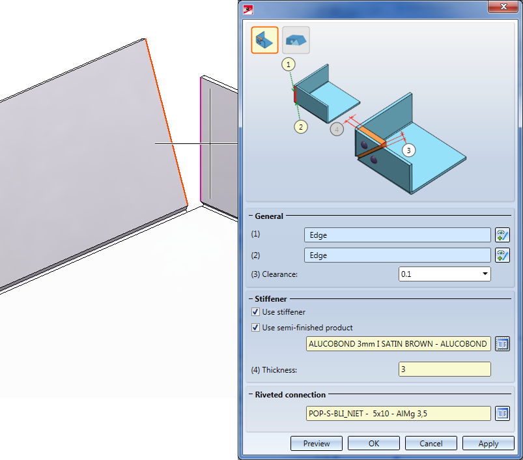The width and height of the screenshot is (523, 460).
Task: Collapse the Stiffener section
Action: click(x=251, y=298)
